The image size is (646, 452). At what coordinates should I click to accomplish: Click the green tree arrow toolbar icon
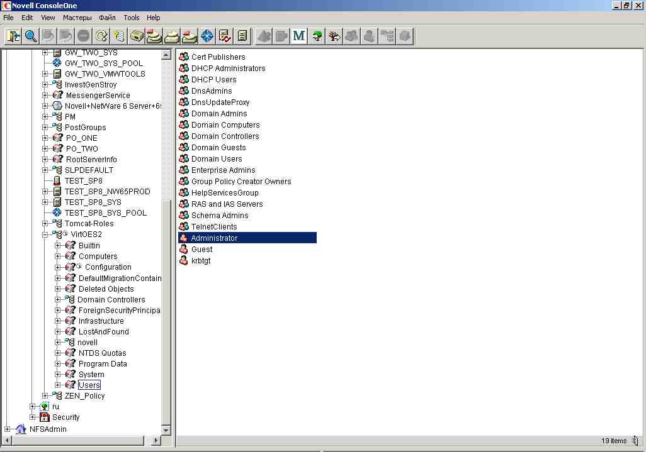pyautogui.click(x=317, y=36)
